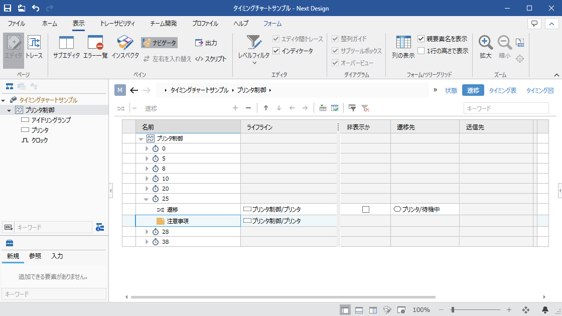
Task: Switch to the タイミング表 view
Action: (x=503, y=90)
